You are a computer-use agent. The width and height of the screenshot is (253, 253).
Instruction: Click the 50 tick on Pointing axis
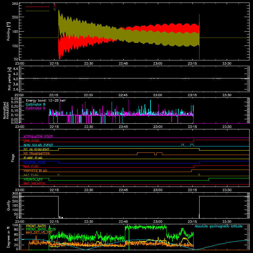tap(16, 59)
